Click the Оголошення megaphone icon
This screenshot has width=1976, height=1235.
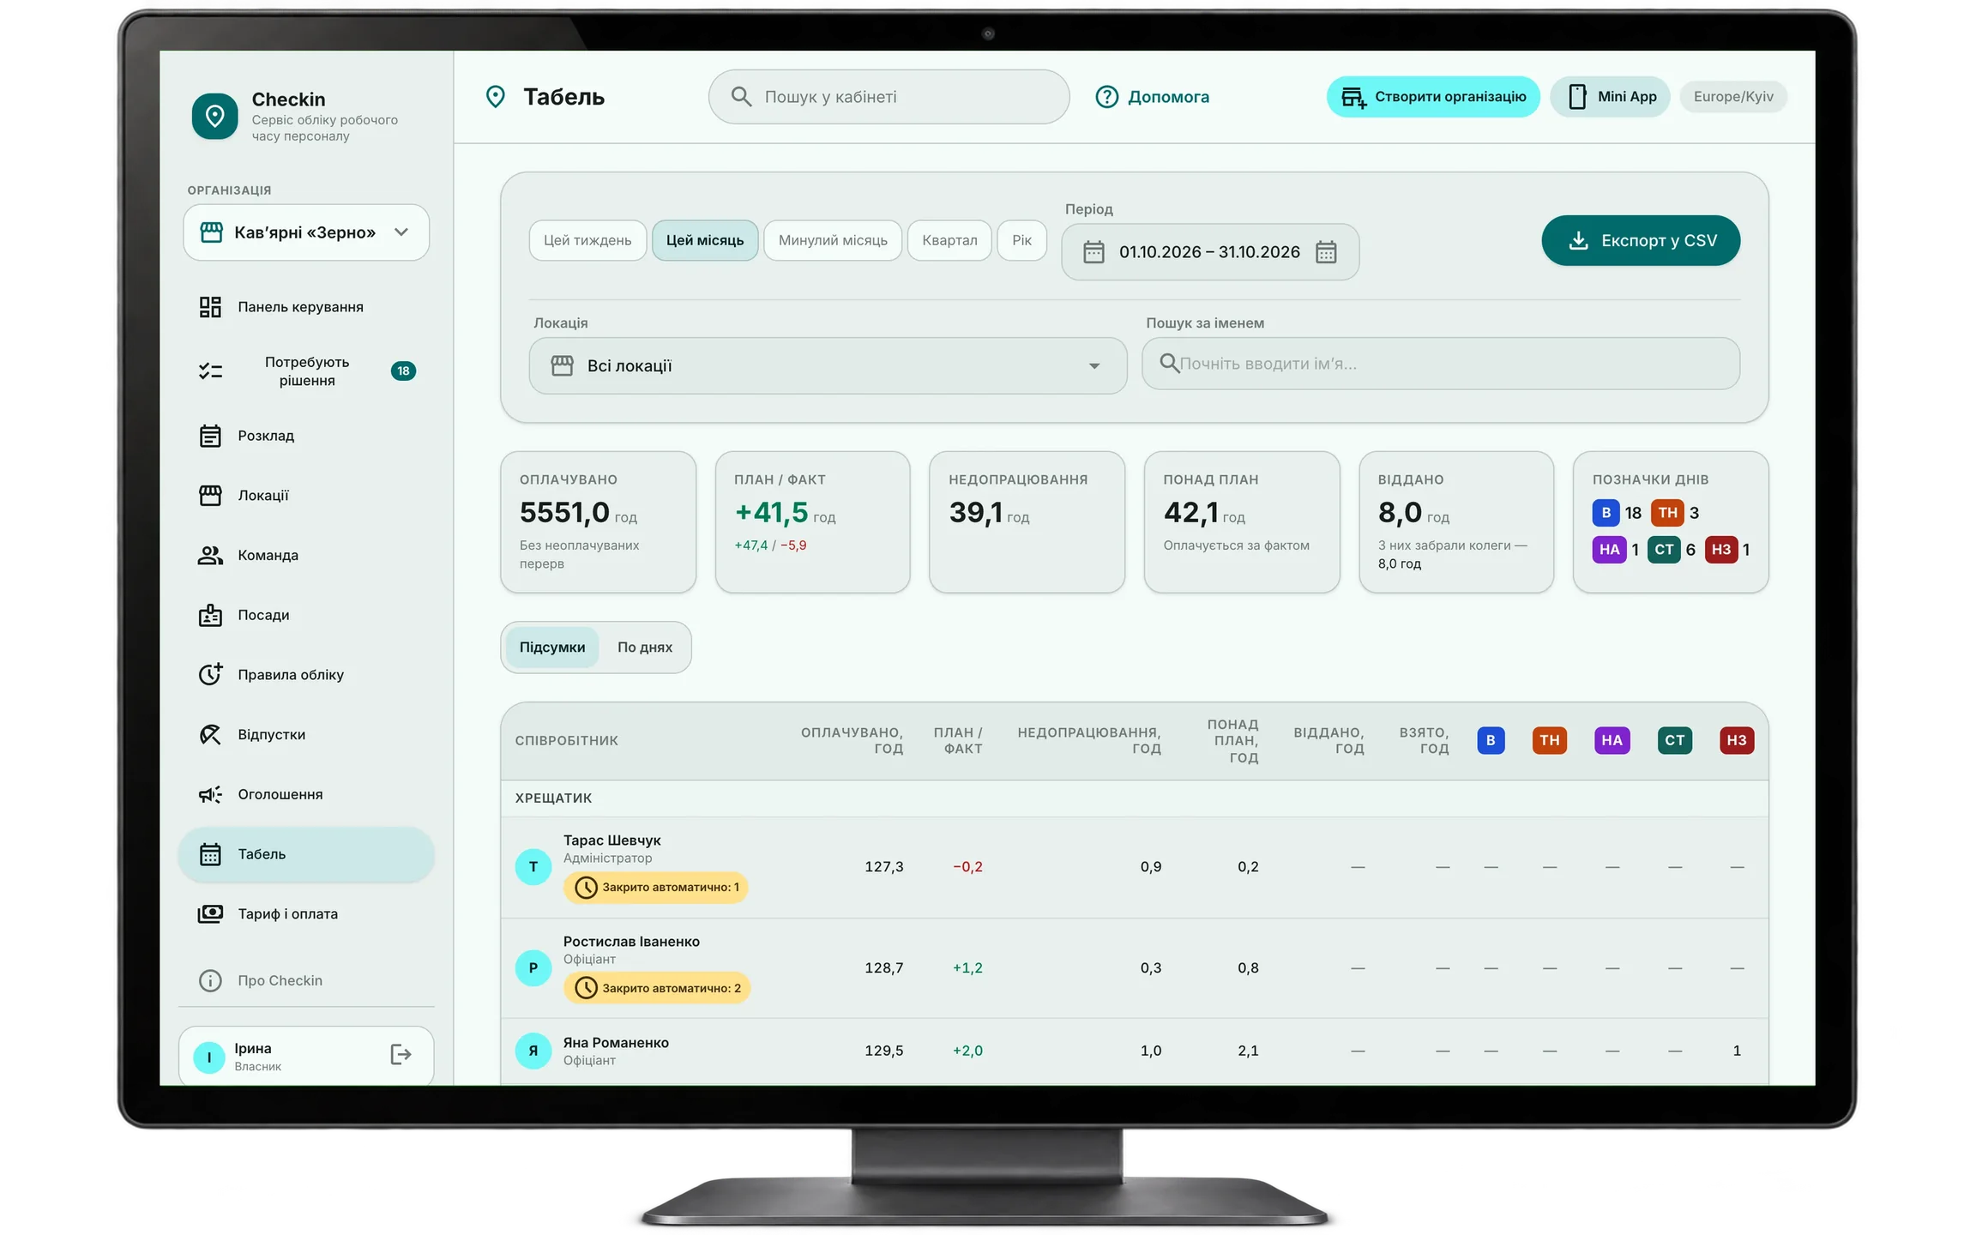pyautogui.click(x=210, y=794)
